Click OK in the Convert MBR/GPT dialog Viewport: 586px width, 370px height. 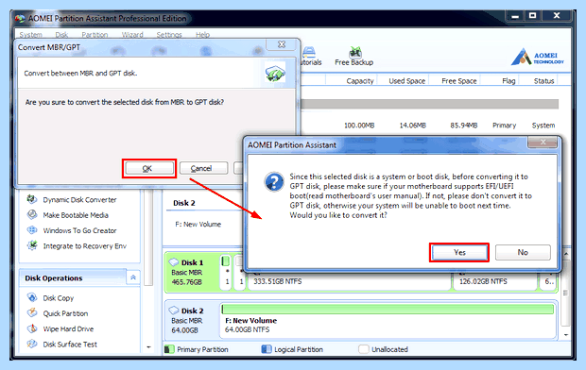148,168
